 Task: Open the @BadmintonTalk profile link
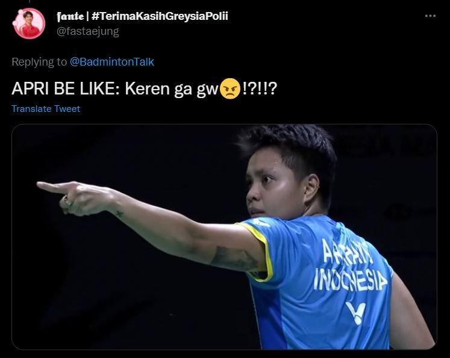click(x=112, y=62)
